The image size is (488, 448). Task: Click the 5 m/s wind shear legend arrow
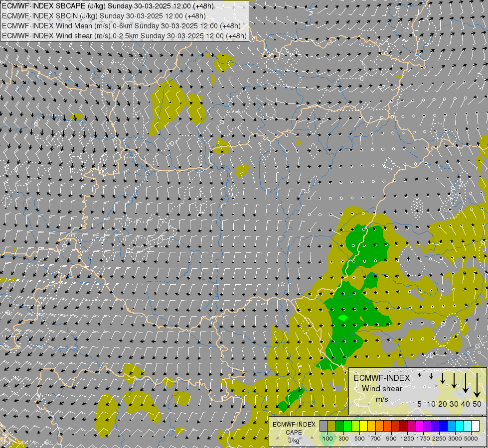pos(420,375)
